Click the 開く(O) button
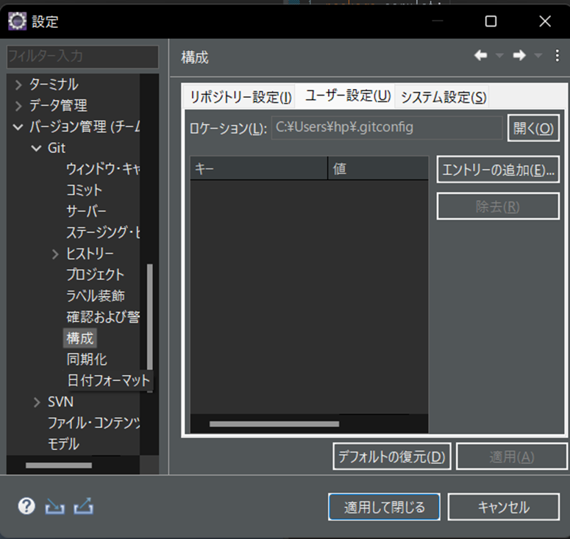570x539 pixels. [533, 128]
